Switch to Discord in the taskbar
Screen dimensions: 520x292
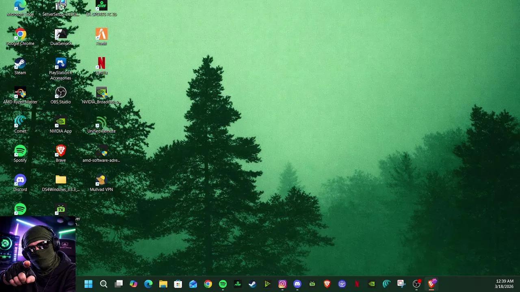pos(297,284)
